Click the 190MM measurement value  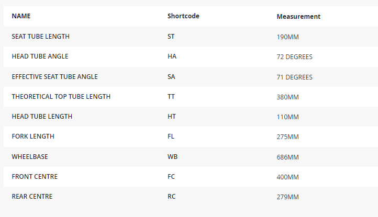click(x=287, y=37)
